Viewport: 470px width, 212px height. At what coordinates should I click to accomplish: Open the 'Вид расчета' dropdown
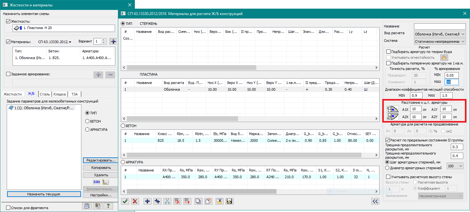(x=440, y=34)
